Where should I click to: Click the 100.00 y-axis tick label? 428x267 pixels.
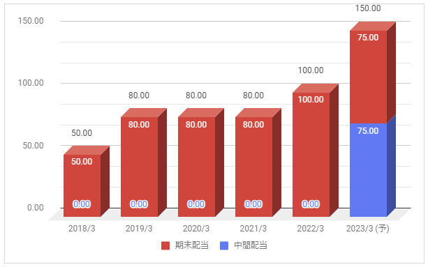(x=31, y=83)
